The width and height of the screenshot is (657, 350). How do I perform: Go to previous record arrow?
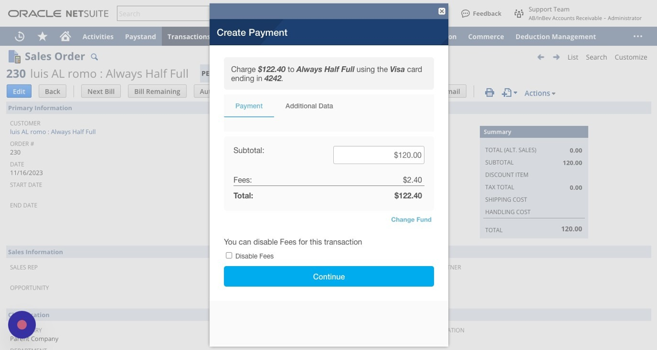541,57
